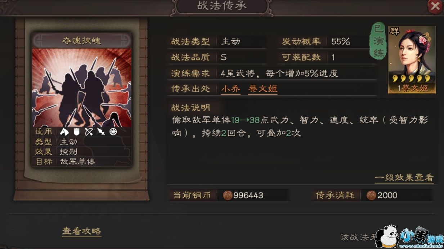The width and height of the screenshot is (444, 249).
Task: Click the siege wheel troop icon
Action: (x=113, y=132)
